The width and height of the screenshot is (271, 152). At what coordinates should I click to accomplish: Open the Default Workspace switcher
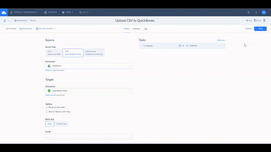tap(24, 12)
